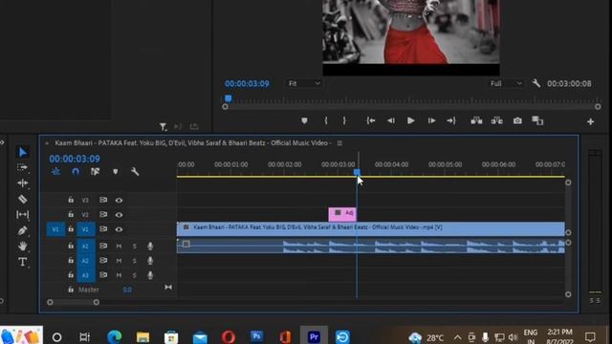Select the audio clip on A1
This screenshot has height=344, width=612.
click(370, 247)
